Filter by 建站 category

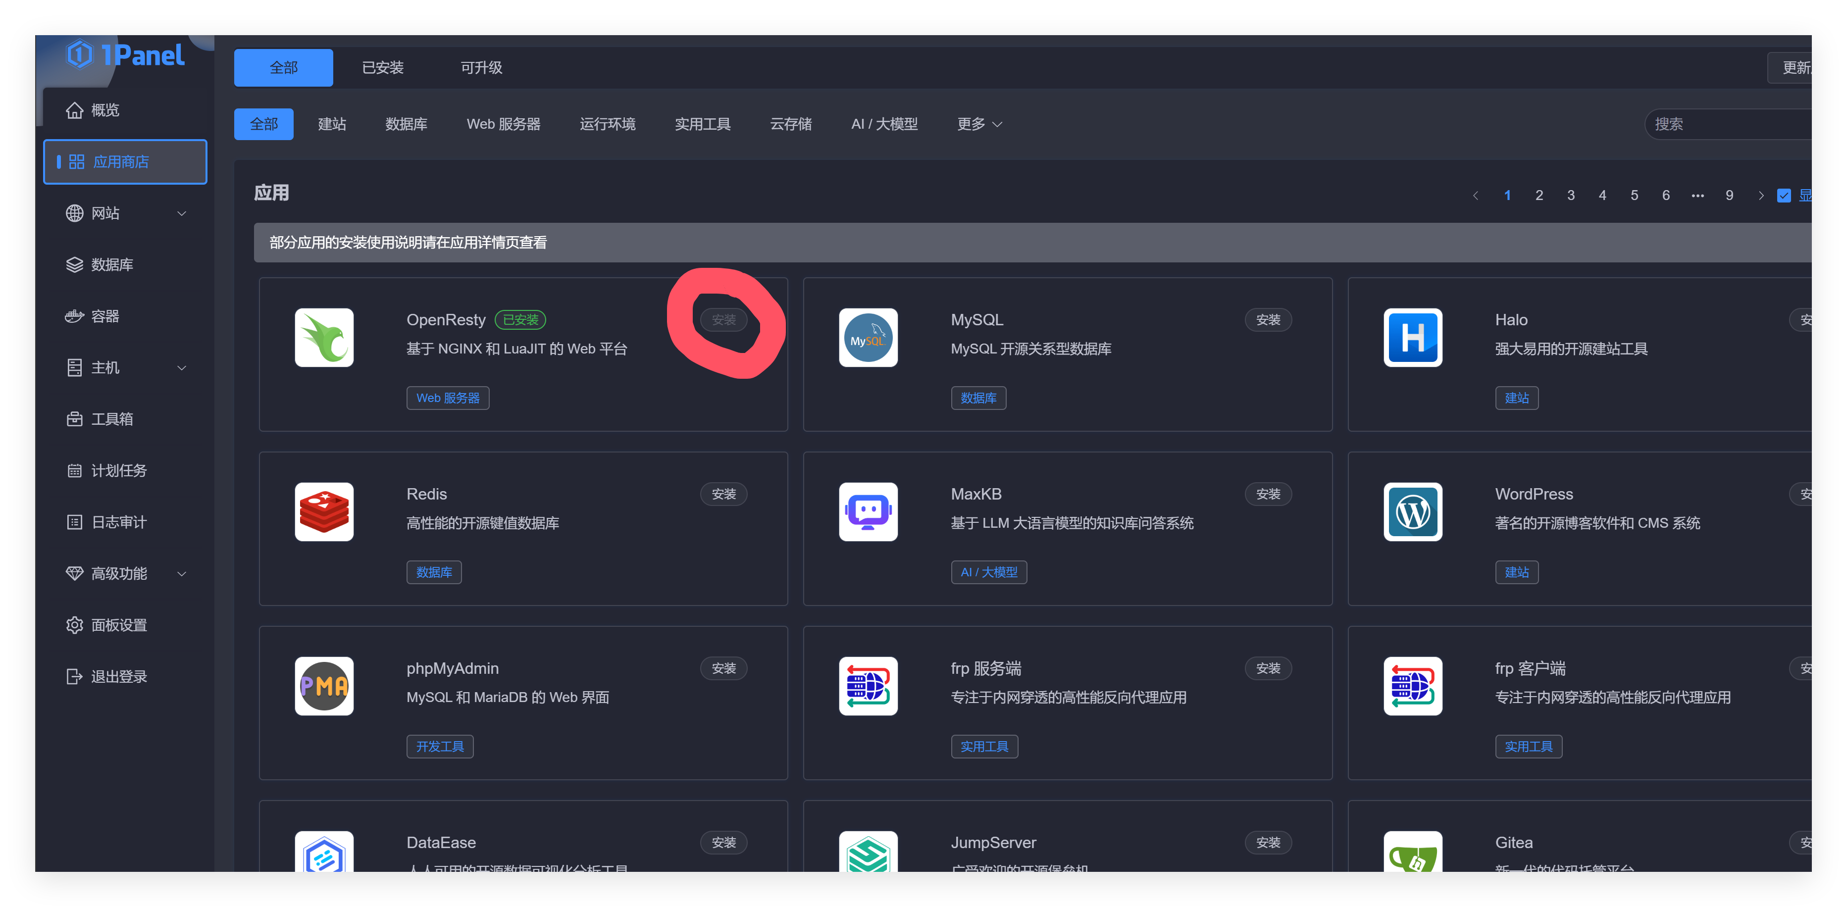(332, 124)
